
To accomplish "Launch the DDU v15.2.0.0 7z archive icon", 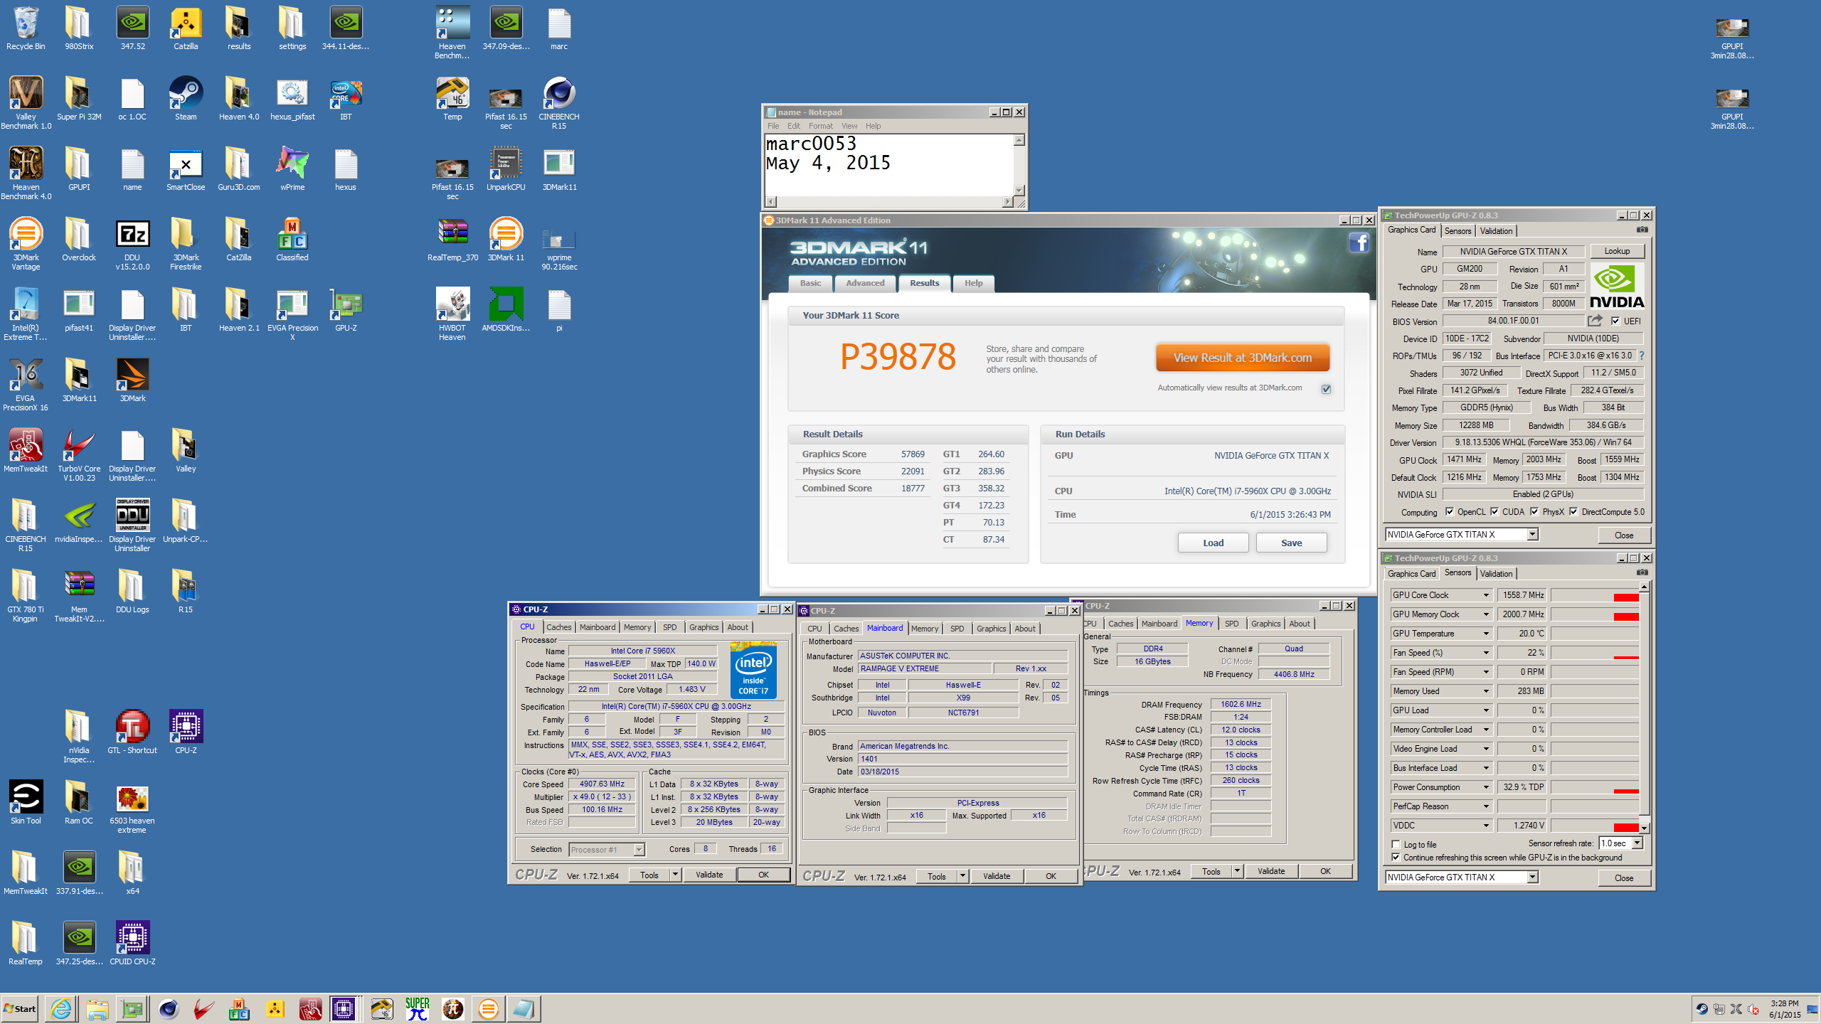I will click(x=132, y=244).
